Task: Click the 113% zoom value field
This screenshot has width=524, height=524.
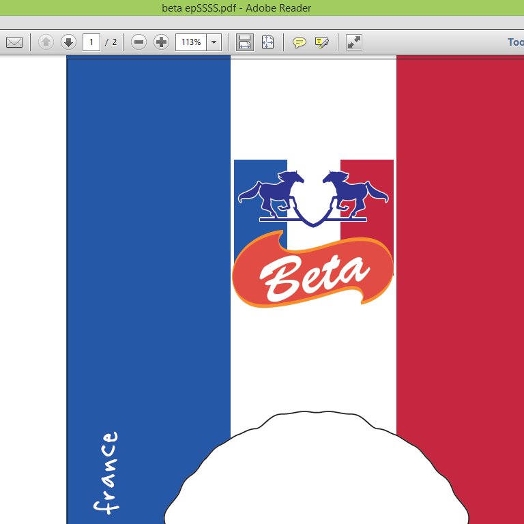Action: [191, 42]
